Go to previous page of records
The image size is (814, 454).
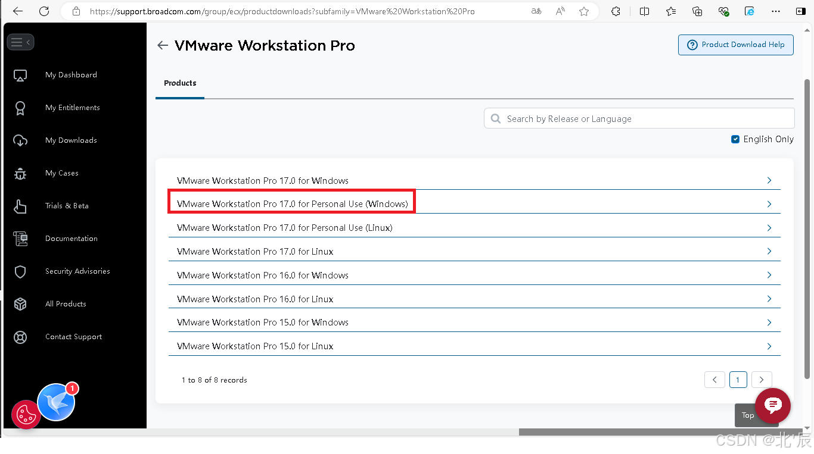(714, 380)
